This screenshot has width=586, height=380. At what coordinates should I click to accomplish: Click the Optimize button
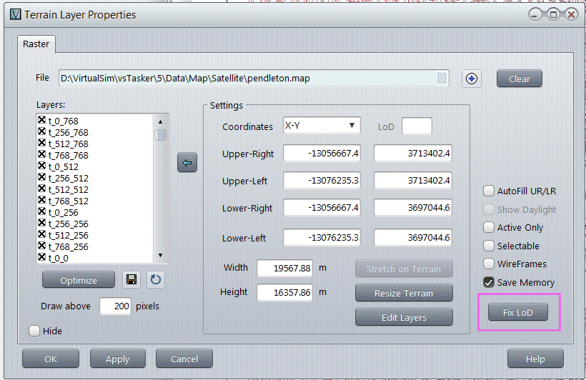click(79, 280)
